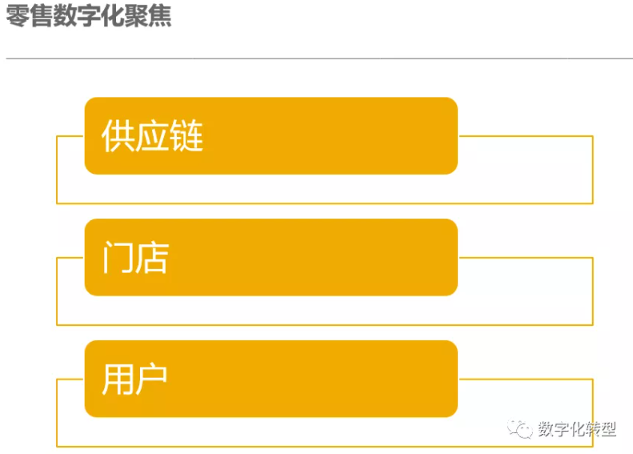Click the character 店 in the second box
633x454 pixels.
(x=152, y=258)
